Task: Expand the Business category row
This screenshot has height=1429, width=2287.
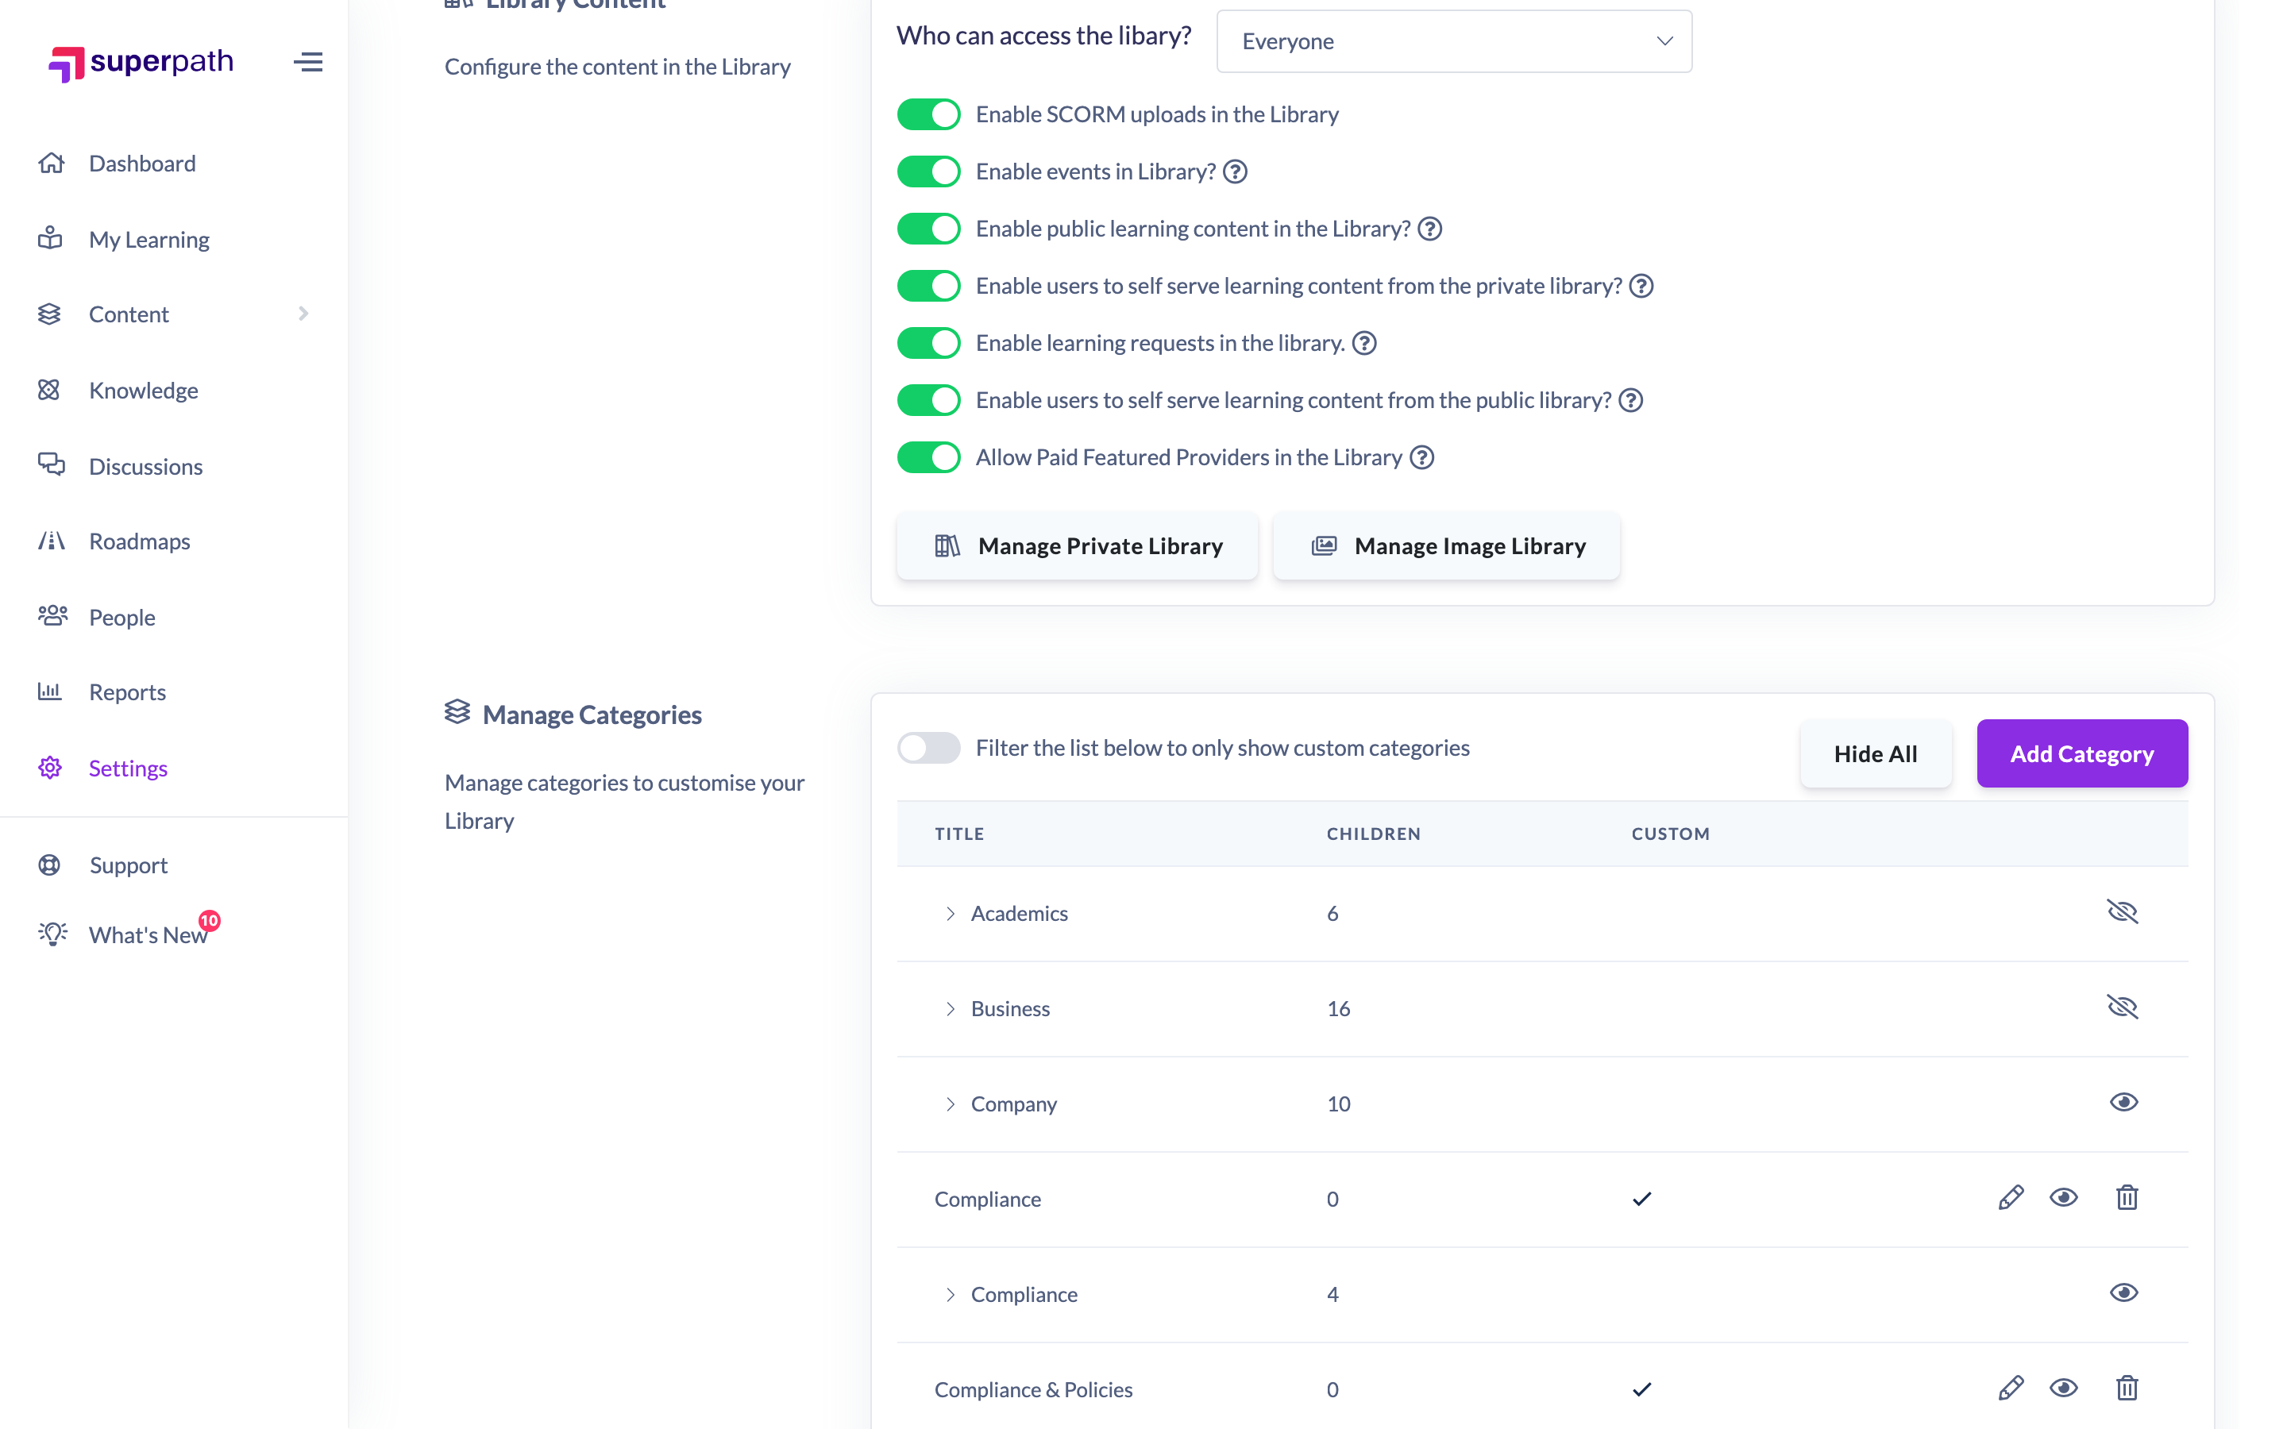Action: (x=950, y=1008)
